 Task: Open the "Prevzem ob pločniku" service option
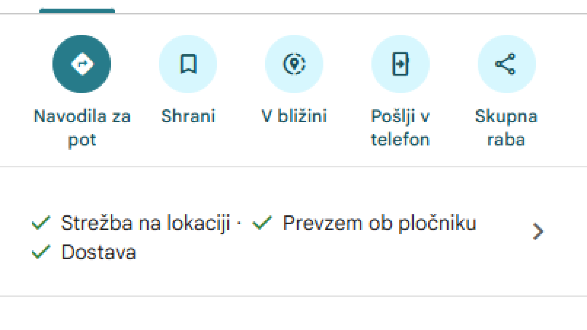(379, 223)
